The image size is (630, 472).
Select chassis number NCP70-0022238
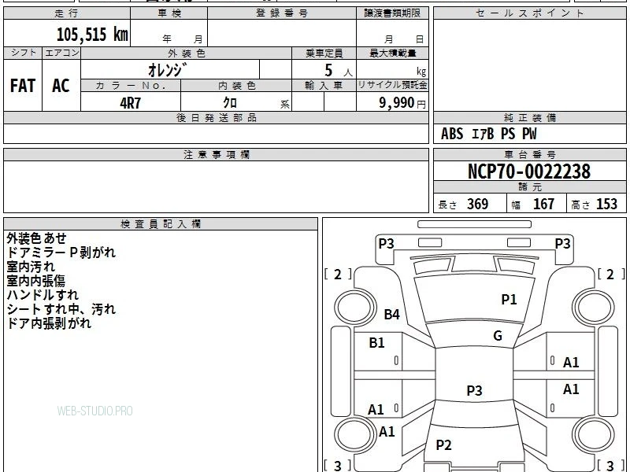click(x=529, y=171)
